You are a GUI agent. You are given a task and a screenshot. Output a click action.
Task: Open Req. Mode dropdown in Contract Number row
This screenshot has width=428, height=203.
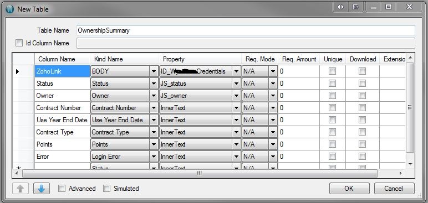tap(273, 108)
